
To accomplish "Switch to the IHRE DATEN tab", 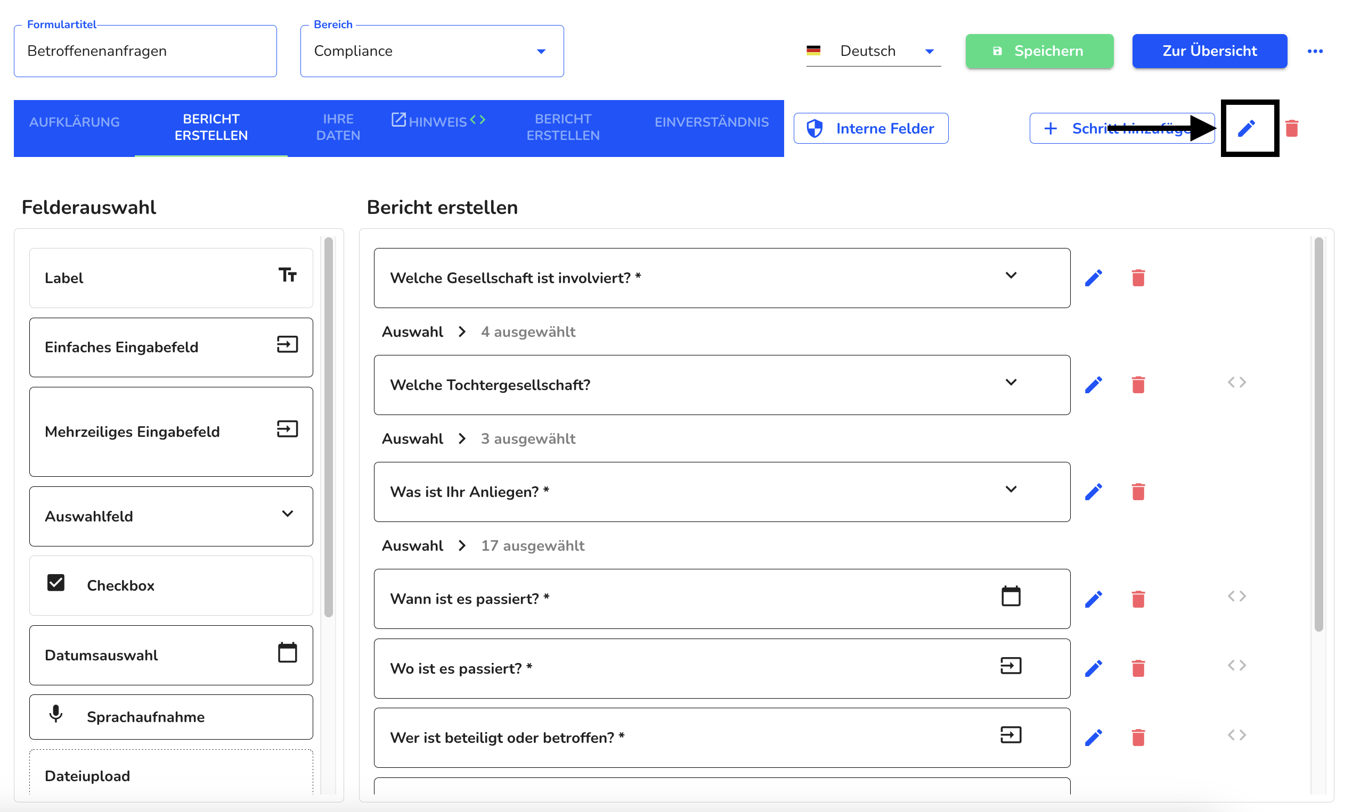I will point(338,128).
